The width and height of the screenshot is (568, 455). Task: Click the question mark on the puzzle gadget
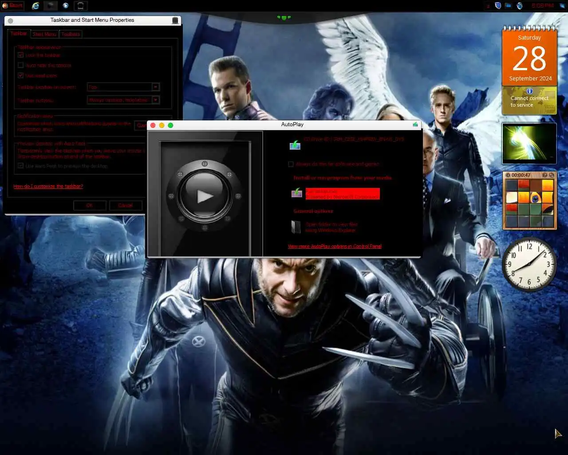click(x=544, y=175)
